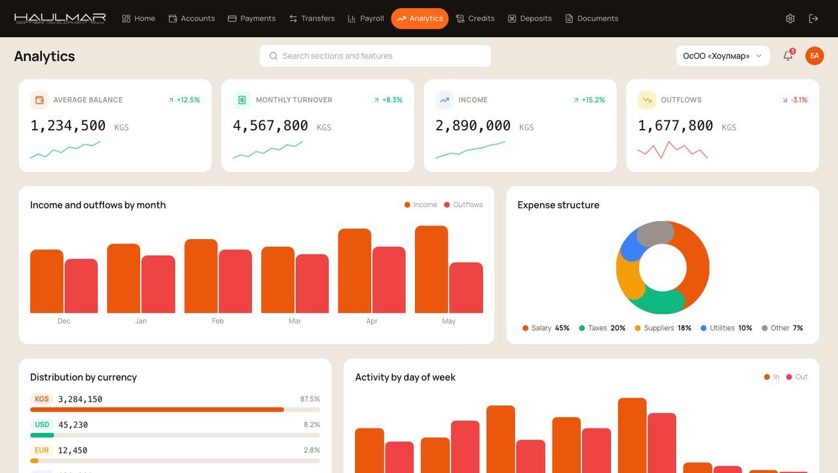838x473 pixels.
Task: Click the Utilities 10% legend item
Action: coord(727,328)
